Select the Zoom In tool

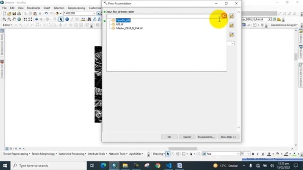(4, 19)
